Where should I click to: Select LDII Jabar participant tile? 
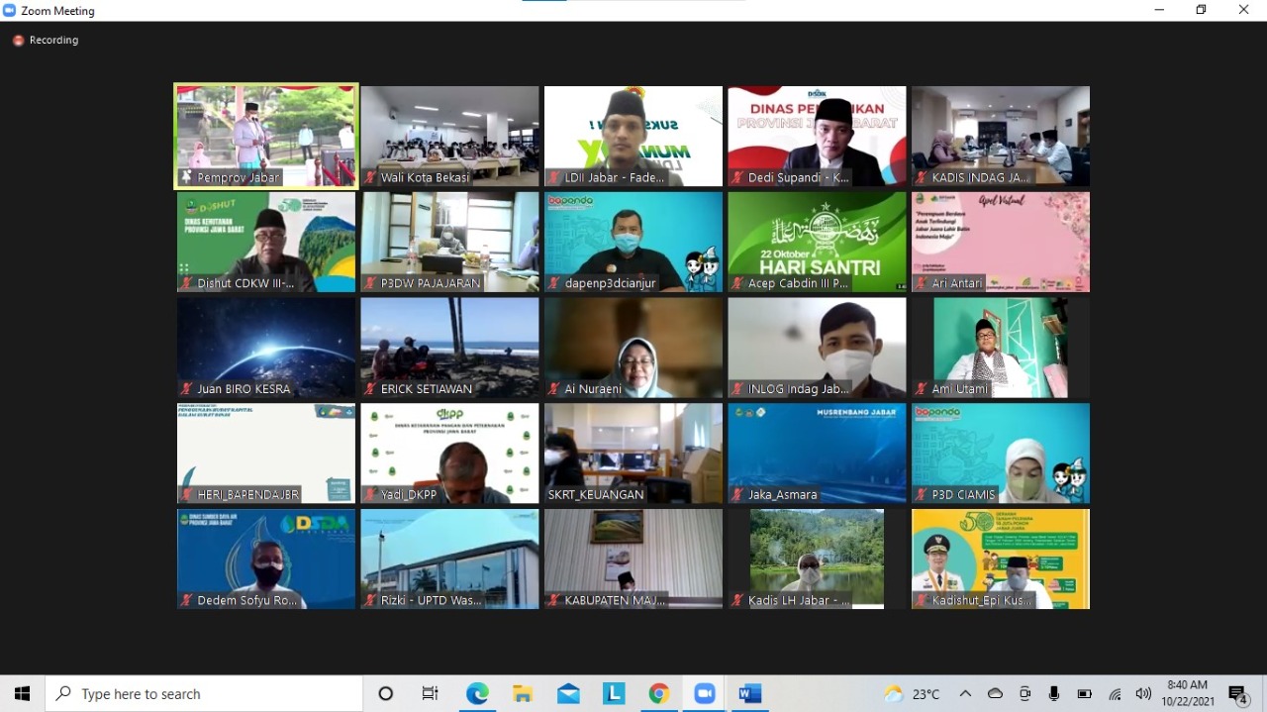[633, 136]
